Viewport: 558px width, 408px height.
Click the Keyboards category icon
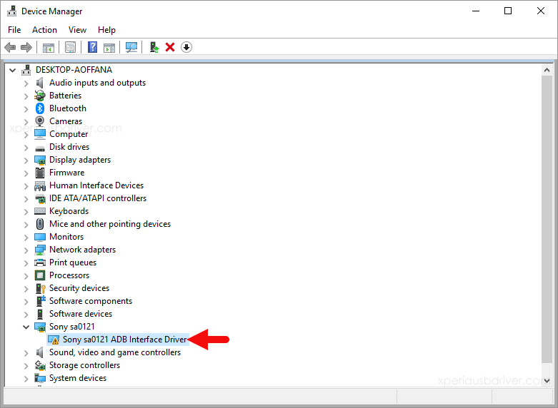[x=40, y=211]
